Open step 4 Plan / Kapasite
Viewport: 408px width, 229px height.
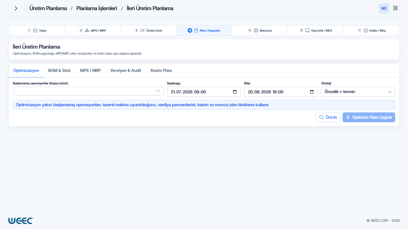(x=204, y=30)
